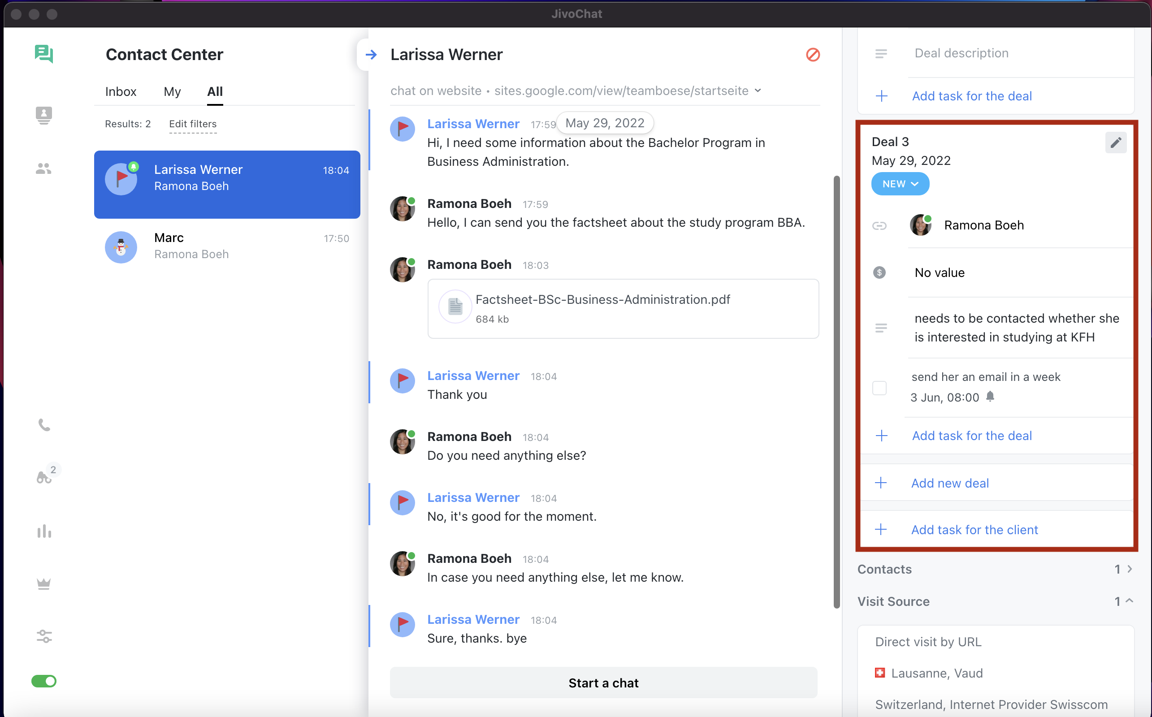
Task: Click the Edit filters link
Action: coord(193,124)
